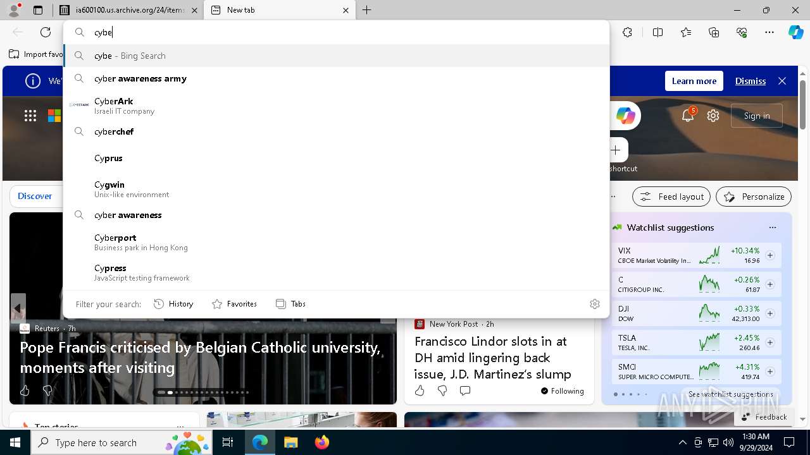810x455 pixels.
Task: Click the refresh page icon
Action: tap(46, 32)
